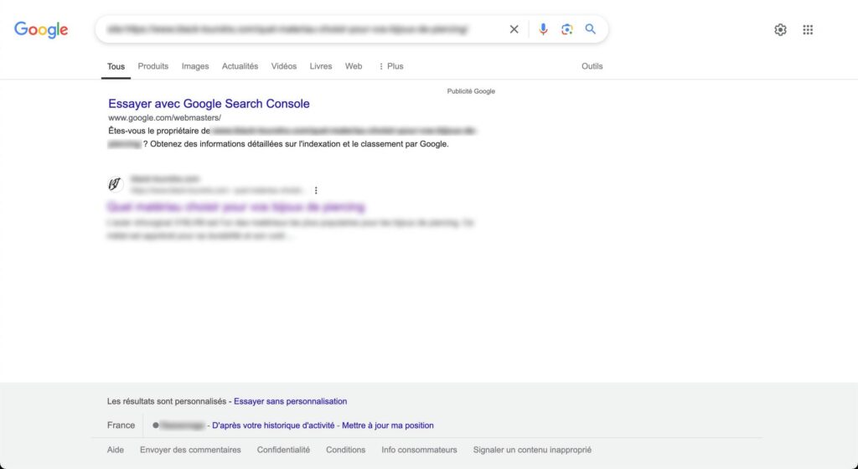Viewport: 858px width, 469px height.
Task: Click Envoyer des commentaires footer link
Action: coord(190,450)
